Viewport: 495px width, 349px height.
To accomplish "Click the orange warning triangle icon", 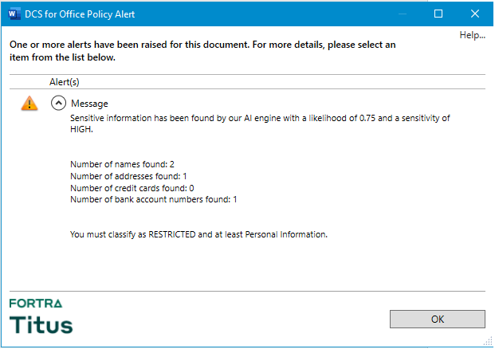I will click(x=29, y=104).
